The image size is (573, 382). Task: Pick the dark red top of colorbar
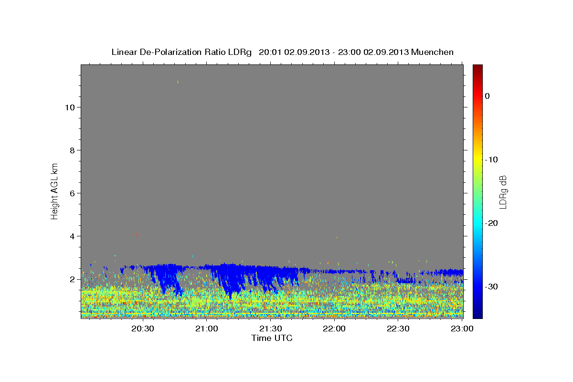pyautogui.click(x=477, y=68)
